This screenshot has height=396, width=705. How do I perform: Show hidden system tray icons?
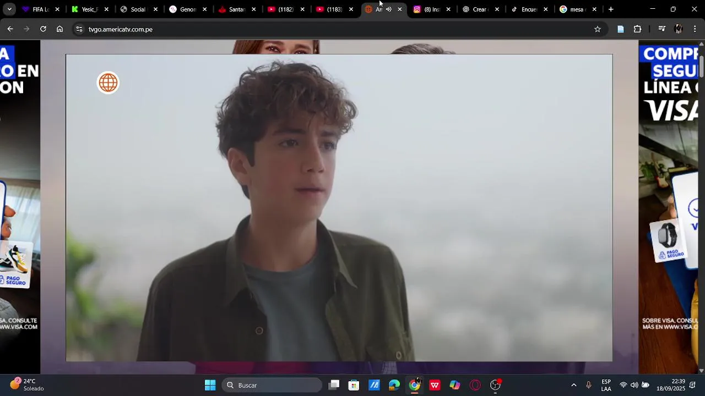(574, 385)
